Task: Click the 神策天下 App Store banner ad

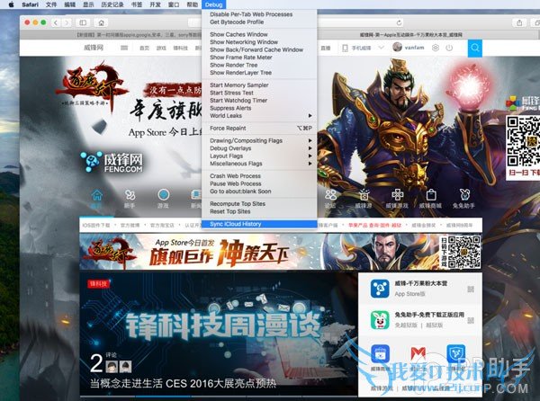Action: (281, 252)
